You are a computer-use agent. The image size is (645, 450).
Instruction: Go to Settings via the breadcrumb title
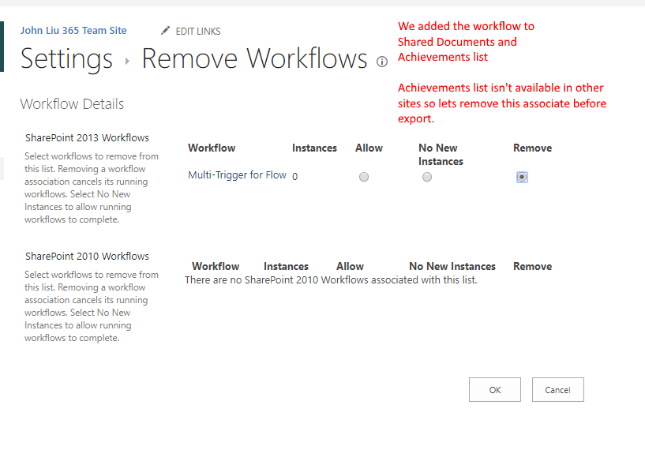[x=66, y=59]
